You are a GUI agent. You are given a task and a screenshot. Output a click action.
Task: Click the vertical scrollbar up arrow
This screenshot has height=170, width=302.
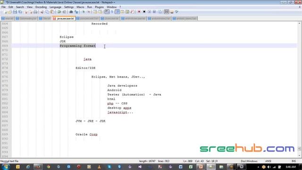(x=299, y=23)
